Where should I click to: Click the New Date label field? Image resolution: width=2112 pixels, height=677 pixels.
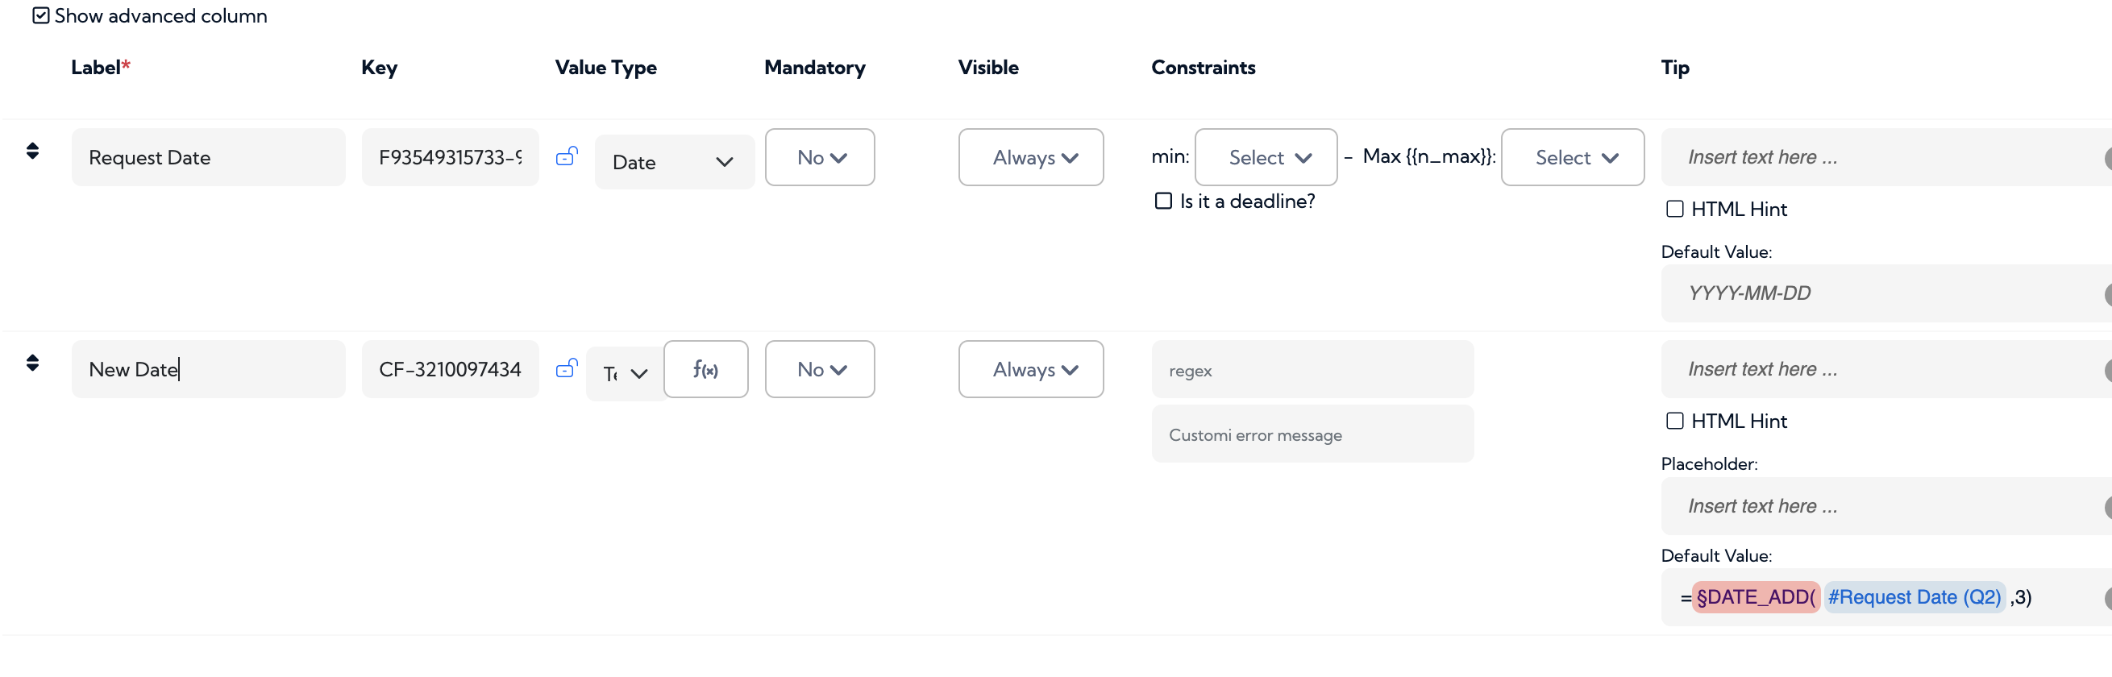pos(209,370)
